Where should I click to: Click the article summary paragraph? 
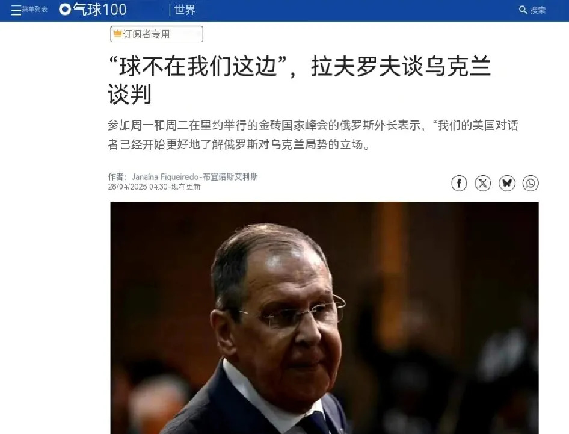pyautogui.click(x=313, y=135)
